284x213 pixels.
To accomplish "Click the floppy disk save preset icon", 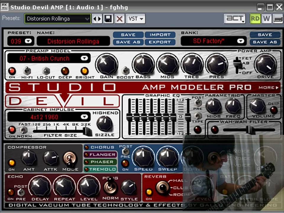I will [x=108, y=19].
